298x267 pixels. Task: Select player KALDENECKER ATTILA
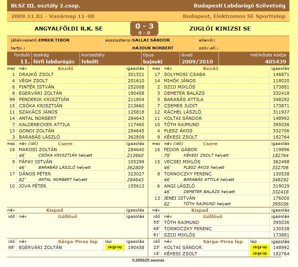44,124
